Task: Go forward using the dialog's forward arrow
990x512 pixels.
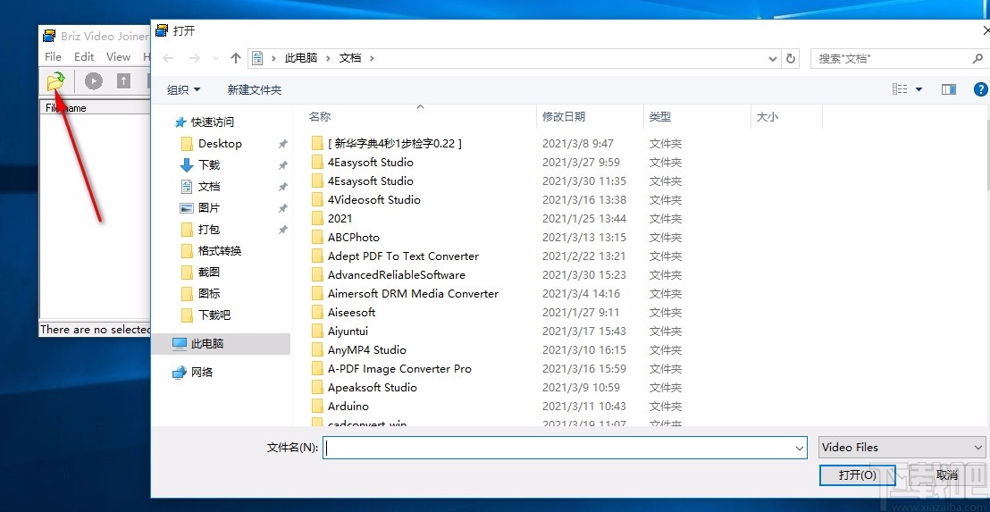Action: (195, 58)
